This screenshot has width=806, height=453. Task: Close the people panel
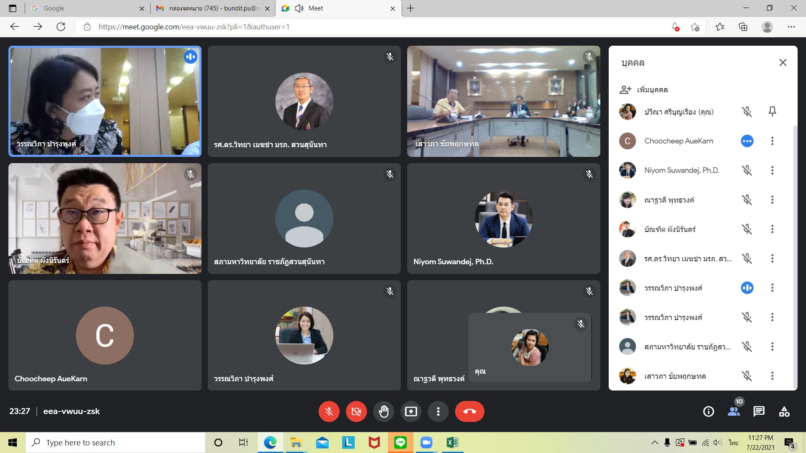782,62
